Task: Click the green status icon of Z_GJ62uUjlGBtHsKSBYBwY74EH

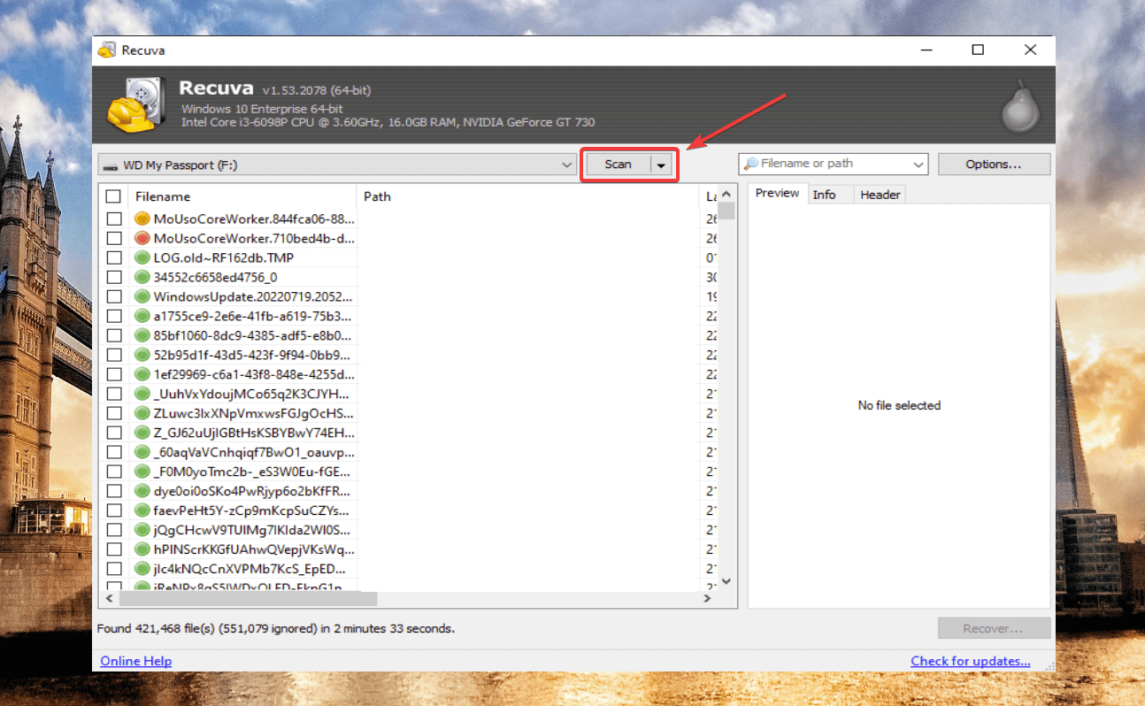Action: 142,433
